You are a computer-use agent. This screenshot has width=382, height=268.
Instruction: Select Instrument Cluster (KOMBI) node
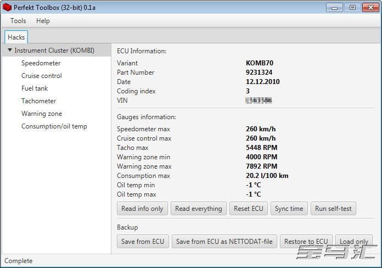(x=54, y=51)
